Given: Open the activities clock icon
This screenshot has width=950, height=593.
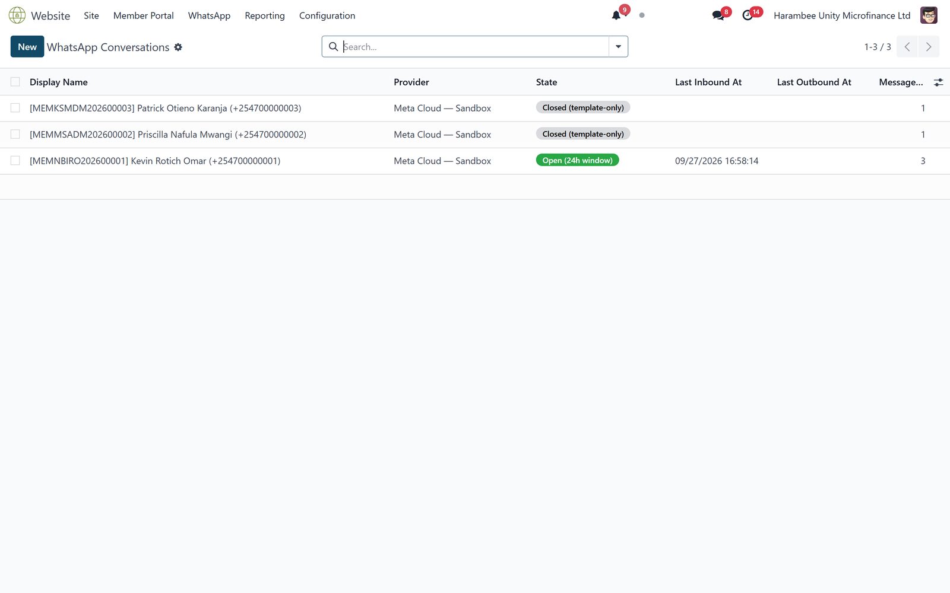Looking at the screenshot, I should (x=748, y=15).
